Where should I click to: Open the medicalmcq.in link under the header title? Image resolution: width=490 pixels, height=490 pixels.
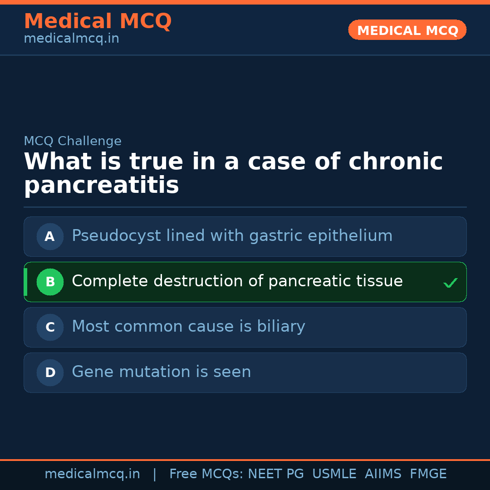tap(71, 39)
